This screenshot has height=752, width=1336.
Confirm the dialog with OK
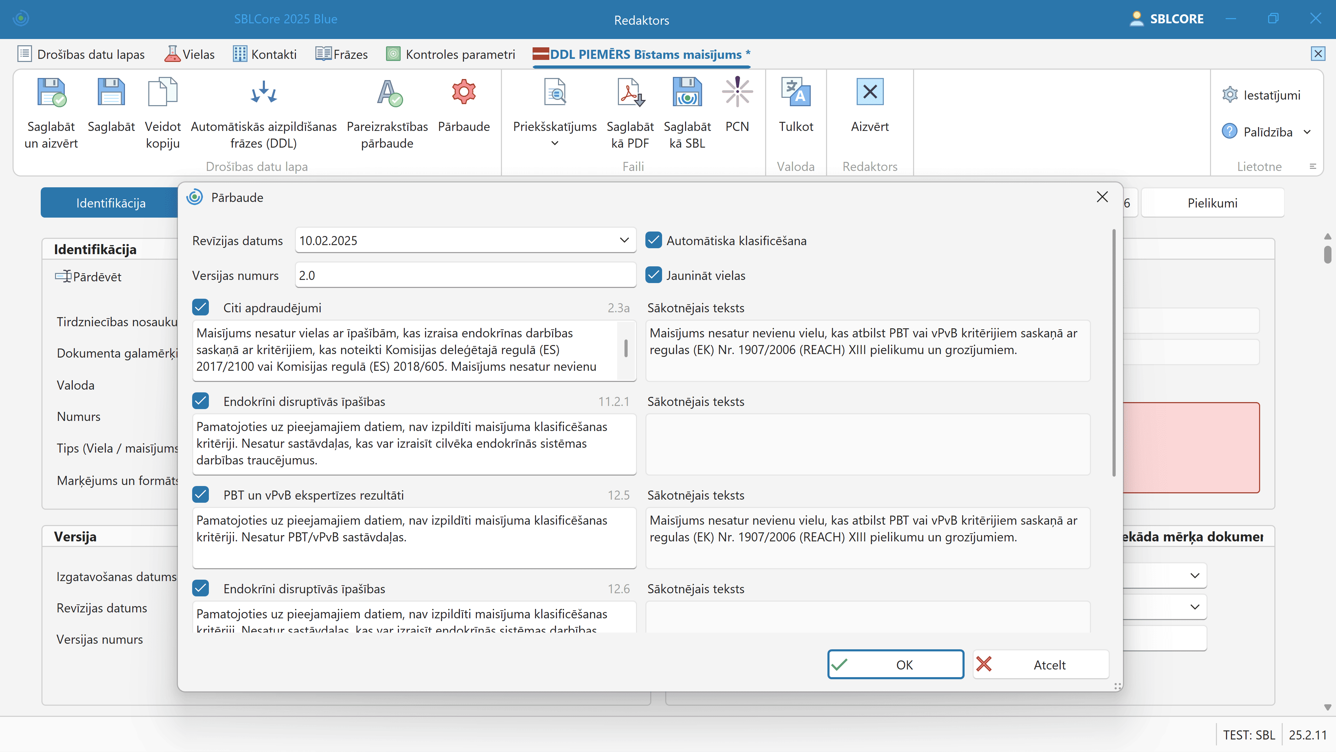coord(895,664)
